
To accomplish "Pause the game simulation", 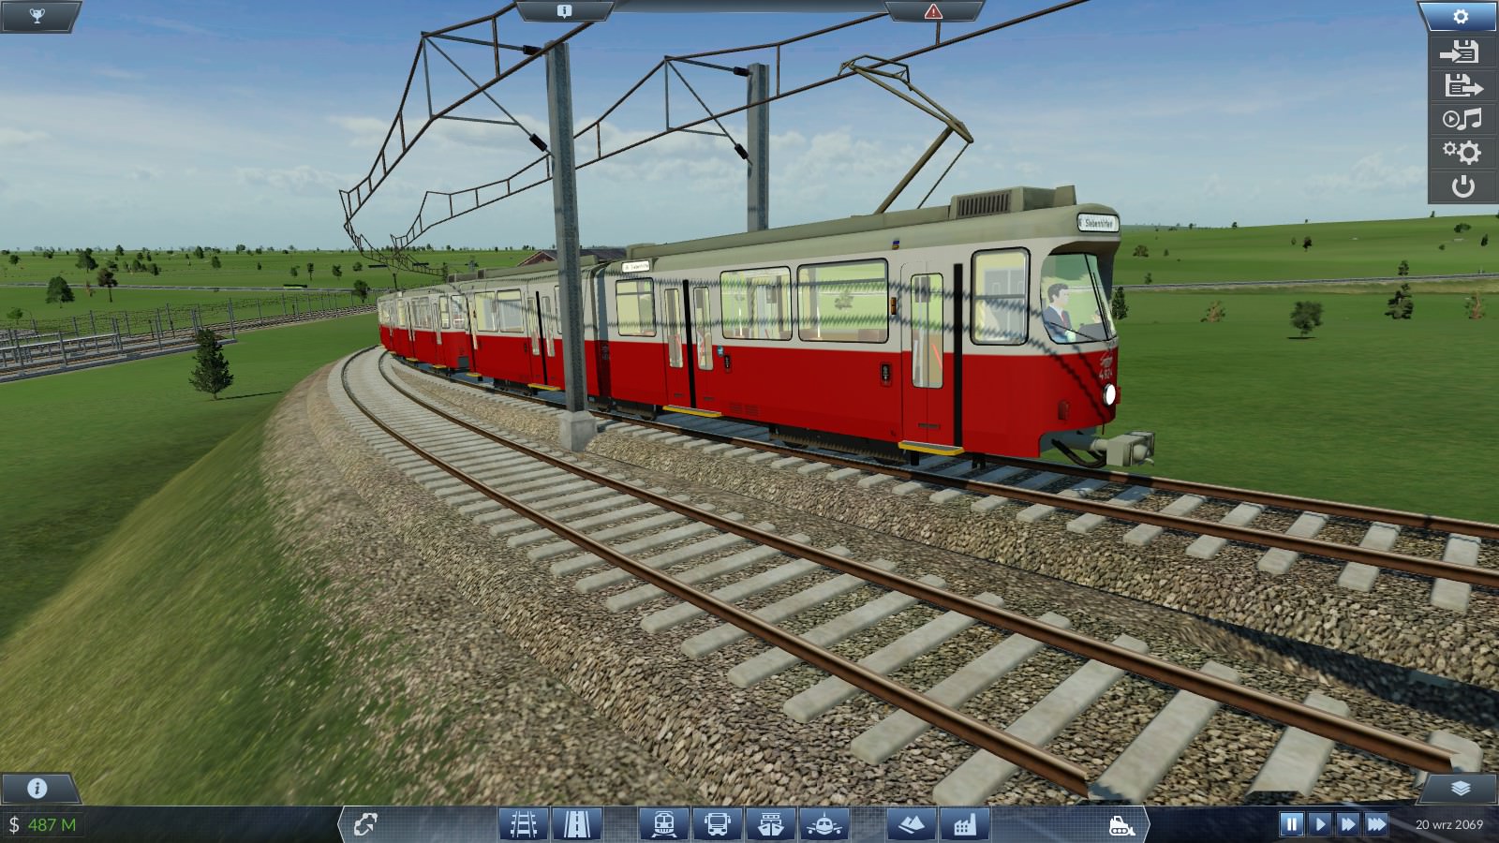I will (1291, 824).
